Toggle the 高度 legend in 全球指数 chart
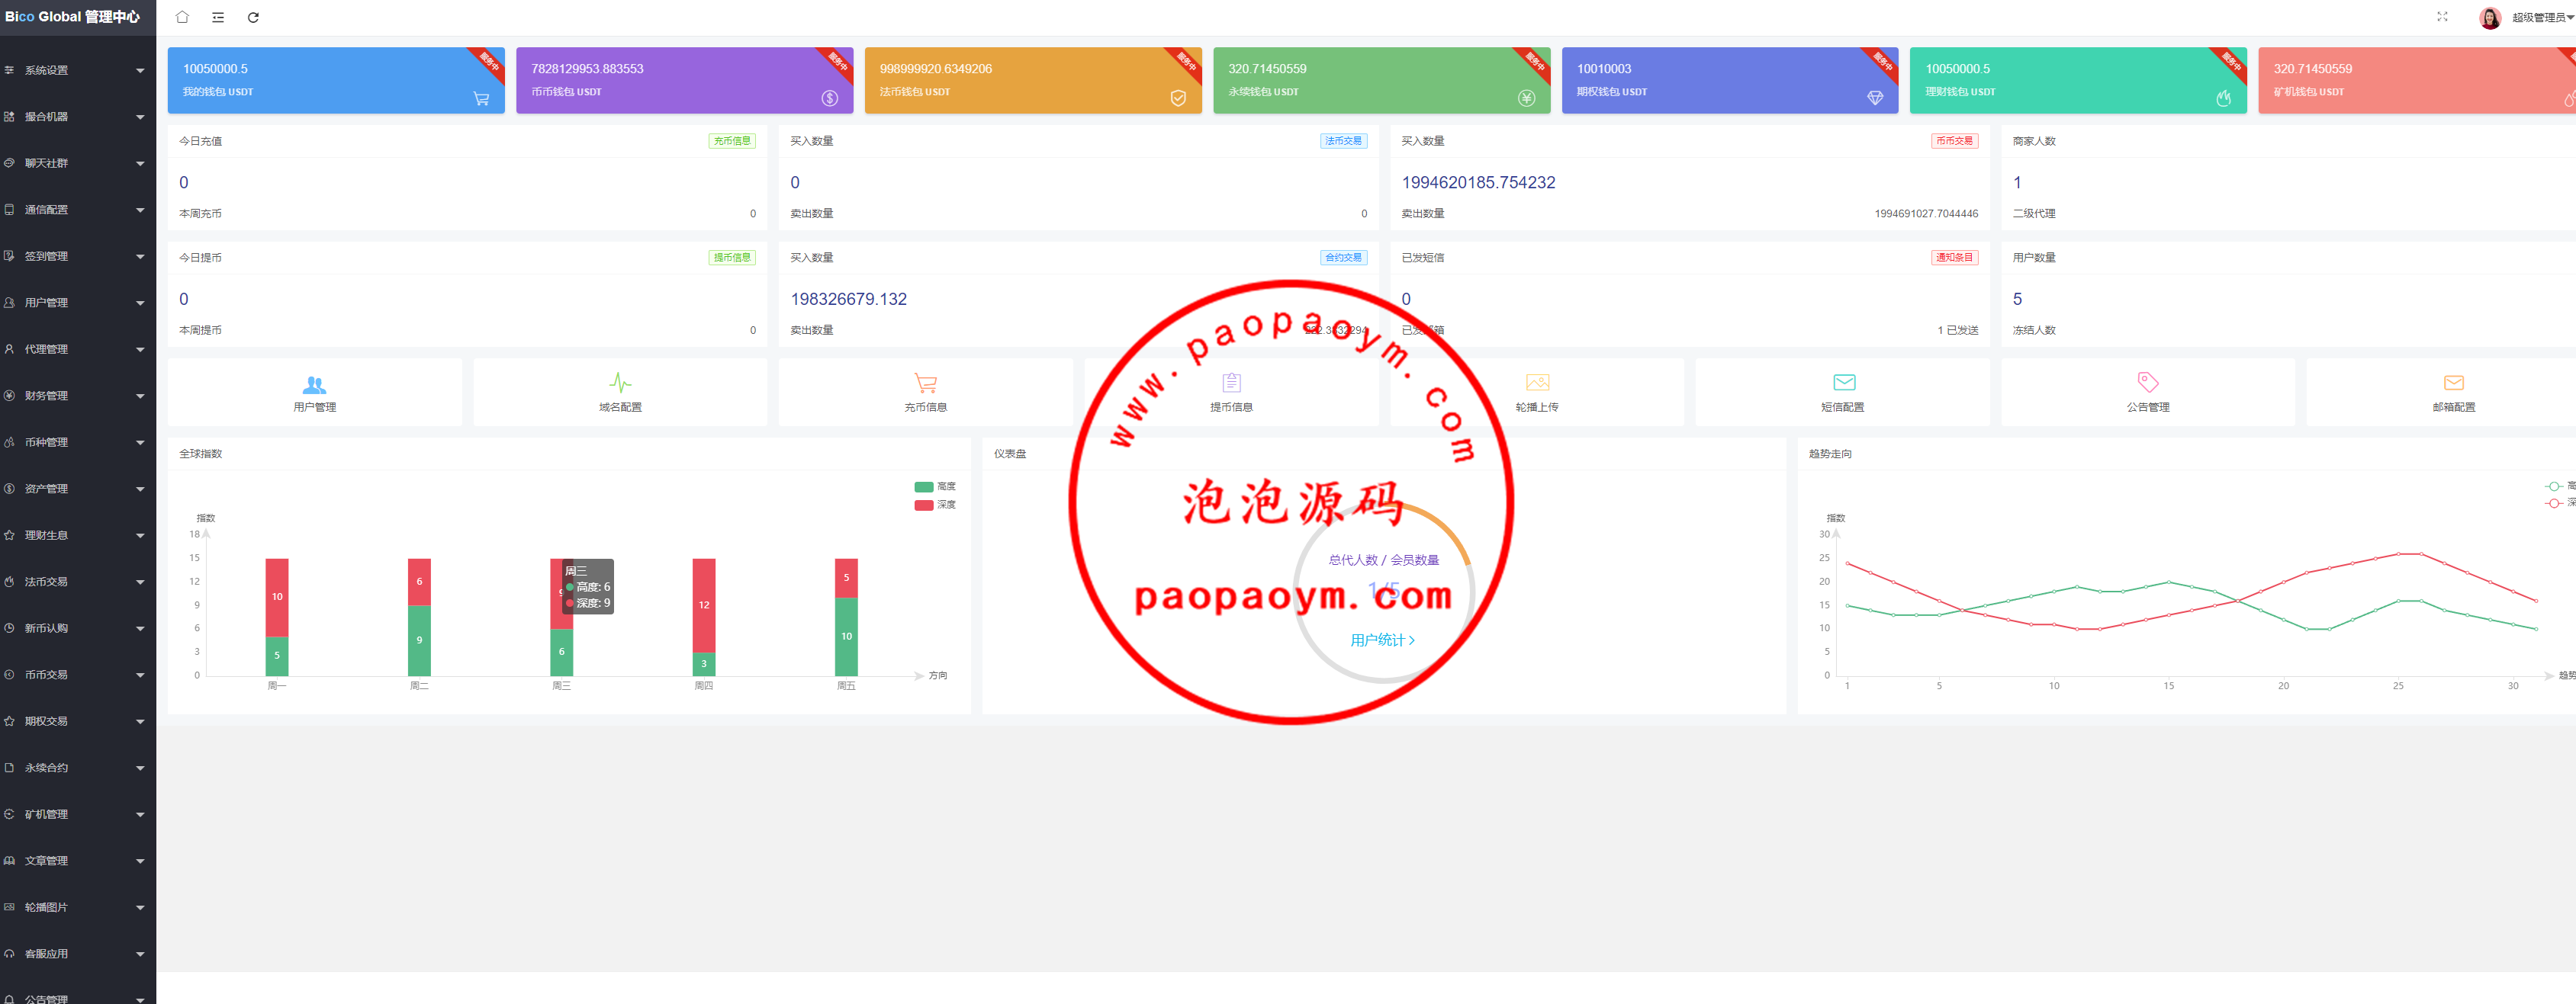2576x1004 pixels. click(935, 486)
